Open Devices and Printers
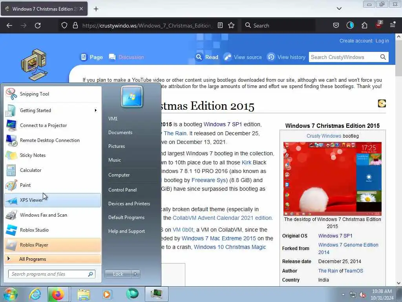This screenshot has width=402, height=302. (x=129, y=204)
